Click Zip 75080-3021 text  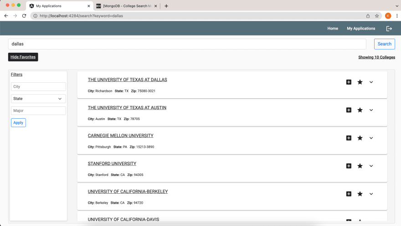143,91
